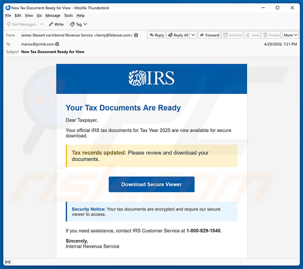Archive the message
The height and width of the screenshot is (269, 303).
(x=232, y=35)
